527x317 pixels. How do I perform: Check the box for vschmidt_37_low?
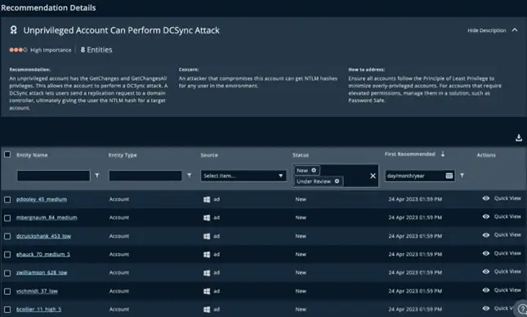(7, 292)
